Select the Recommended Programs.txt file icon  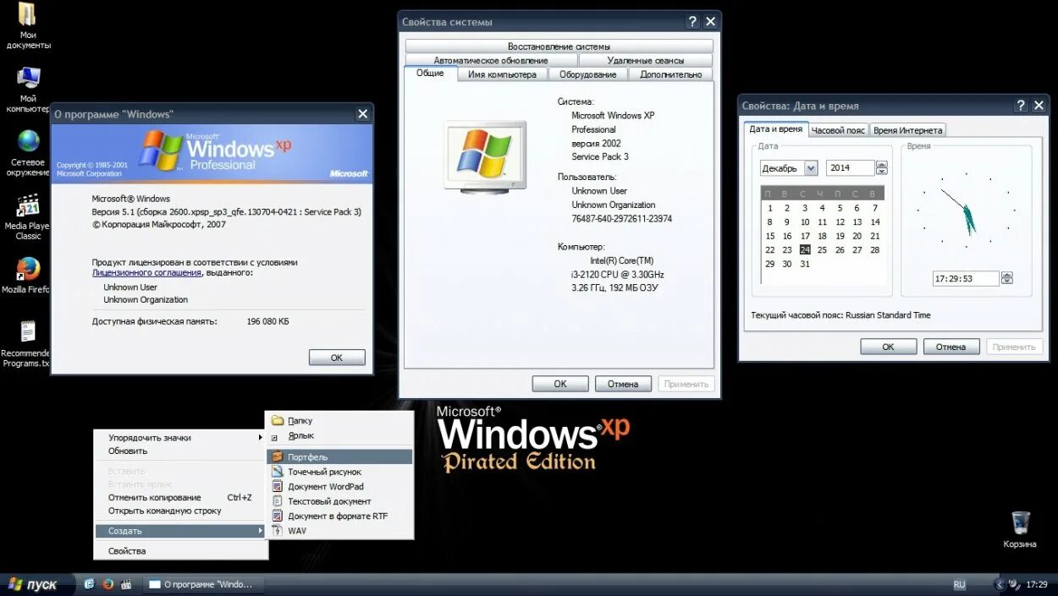27,344
